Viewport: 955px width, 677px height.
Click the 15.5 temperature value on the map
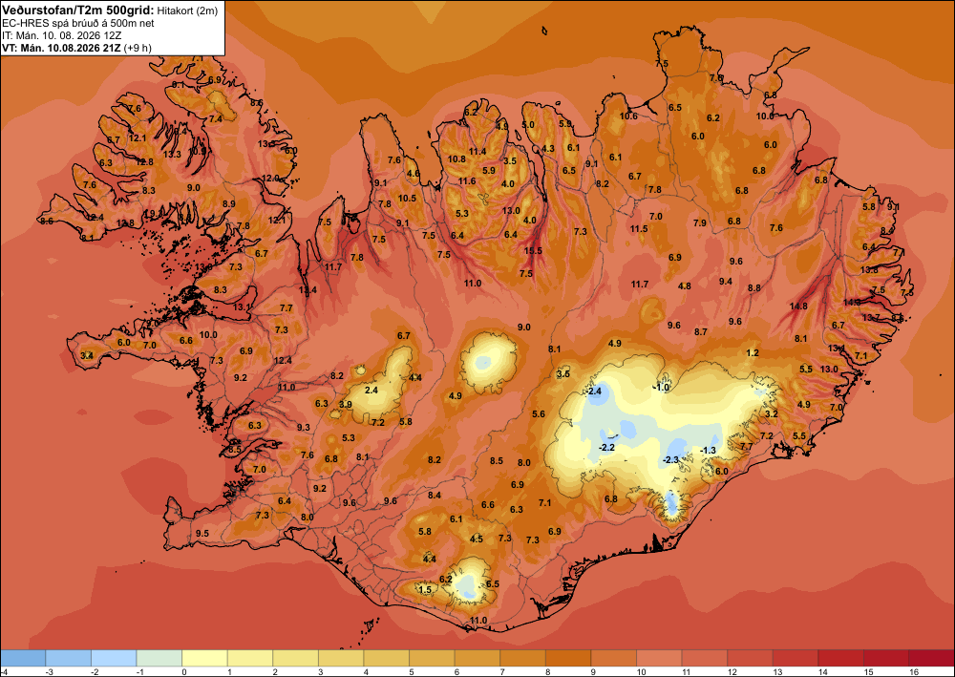coord(533,251)
